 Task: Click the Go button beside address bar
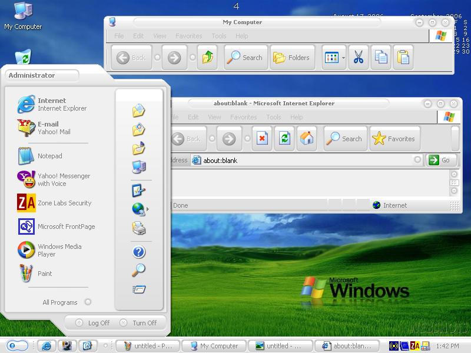[x=440, y=160]
